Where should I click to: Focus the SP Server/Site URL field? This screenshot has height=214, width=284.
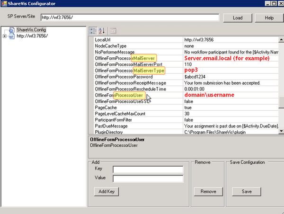point(130,18)
